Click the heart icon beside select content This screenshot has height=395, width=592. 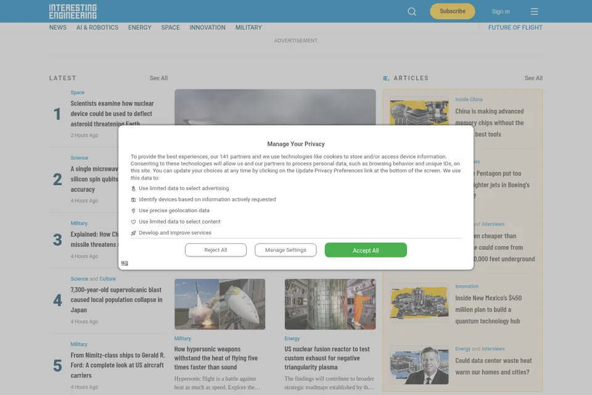133,222
